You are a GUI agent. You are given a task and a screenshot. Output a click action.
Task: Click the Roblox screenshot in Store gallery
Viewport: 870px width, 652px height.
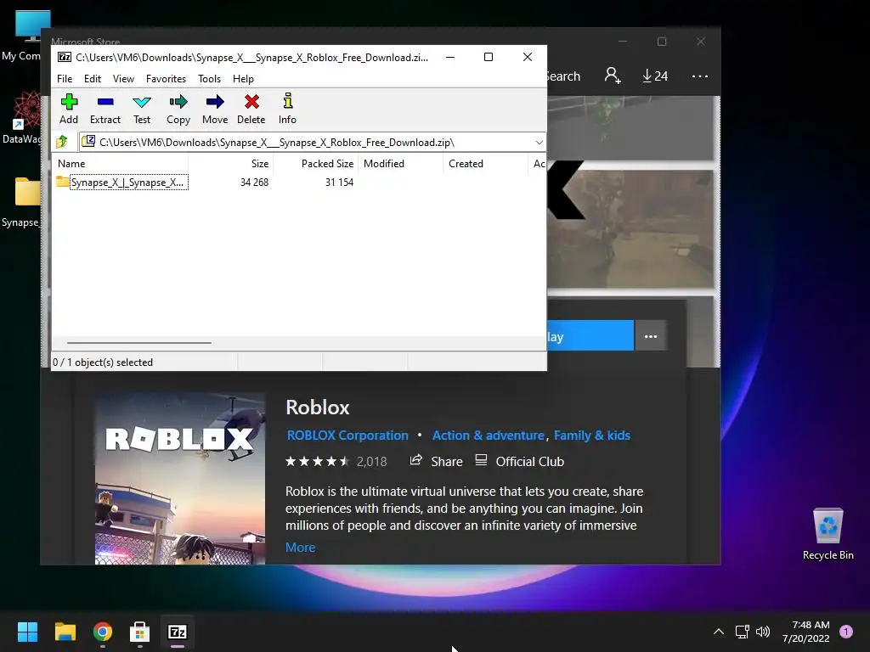(x=630, y=229)
